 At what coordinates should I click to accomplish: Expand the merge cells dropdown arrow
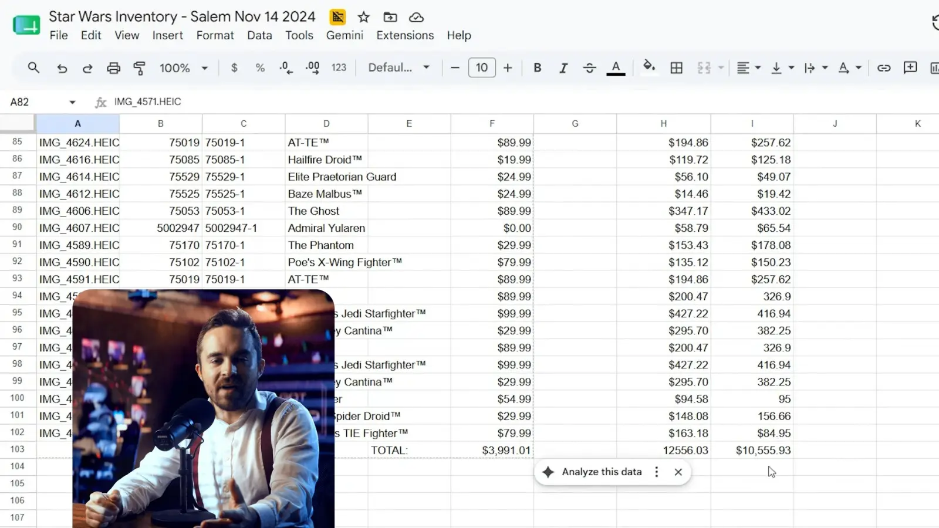coord(721,67)
